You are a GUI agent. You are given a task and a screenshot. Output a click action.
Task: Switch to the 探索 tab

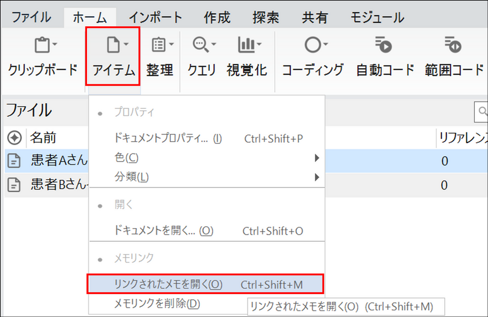265,17
